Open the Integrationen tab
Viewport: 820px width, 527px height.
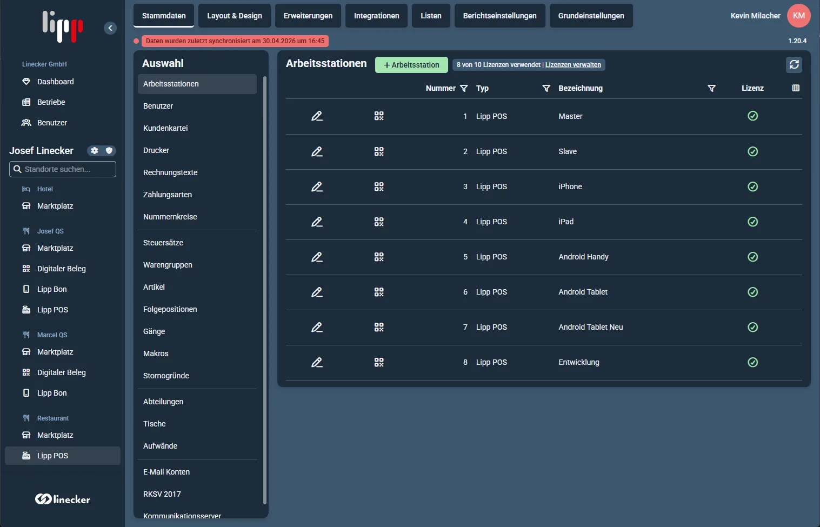pyautogui.click(x=377, y=16)
